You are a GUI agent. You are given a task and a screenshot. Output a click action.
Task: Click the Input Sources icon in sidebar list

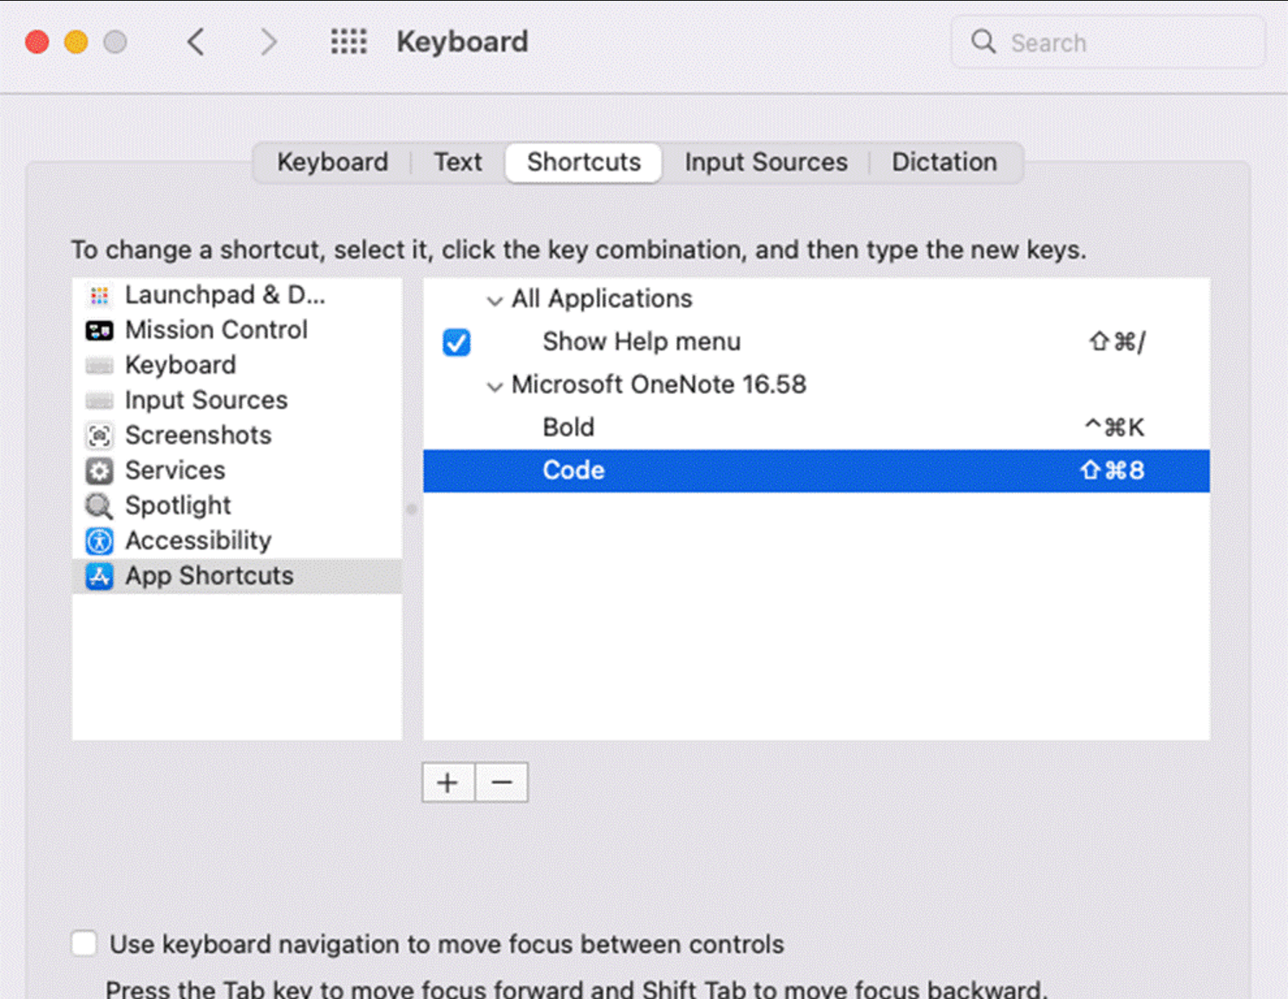pos(100,401)
